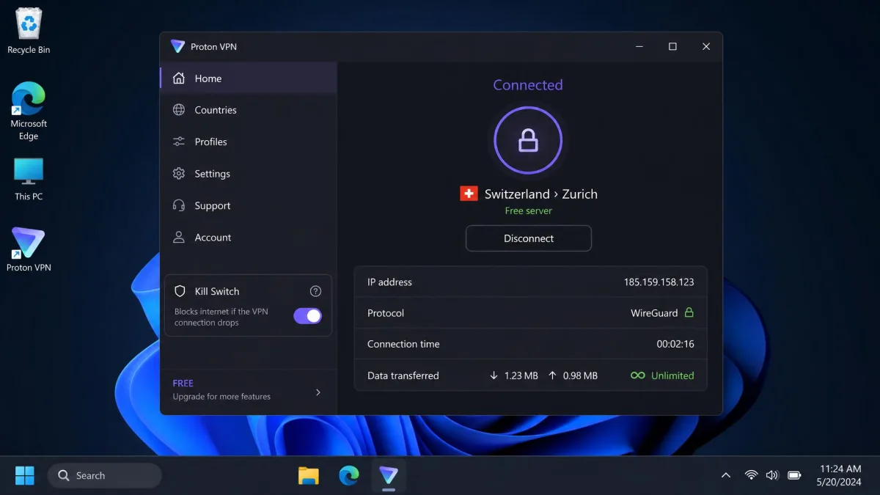Click the green Free server label

tap(529, 210)
